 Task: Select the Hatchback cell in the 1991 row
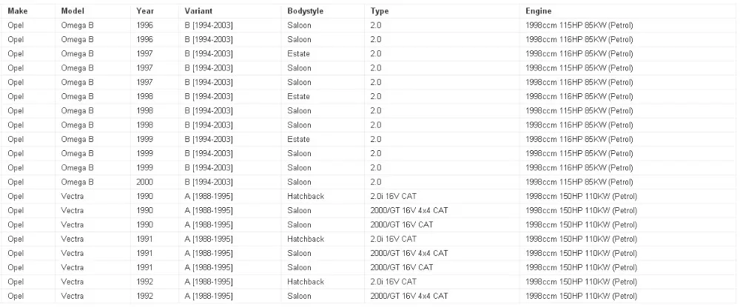point(306,239)
